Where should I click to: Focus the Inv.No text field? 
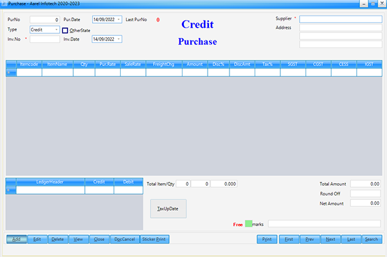(44, 39)
